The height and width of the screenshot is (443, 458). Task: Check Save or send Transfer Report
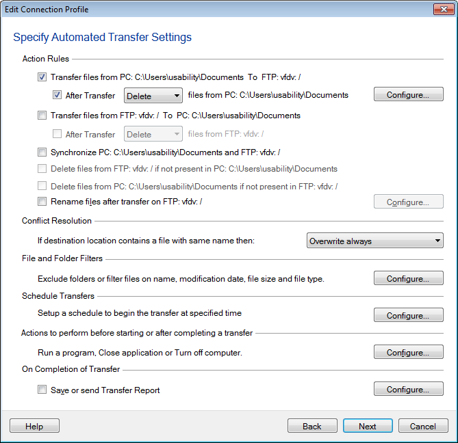point(42,390)
